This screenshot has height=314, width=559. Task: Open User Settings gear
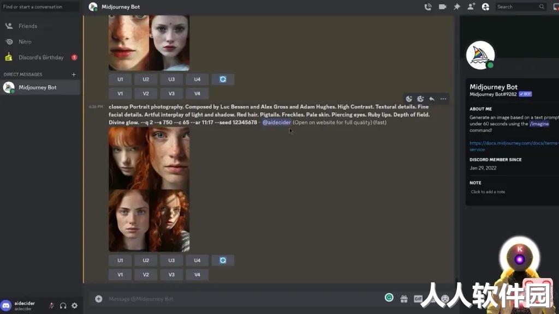pyautogui.click(x=74, y=305)
